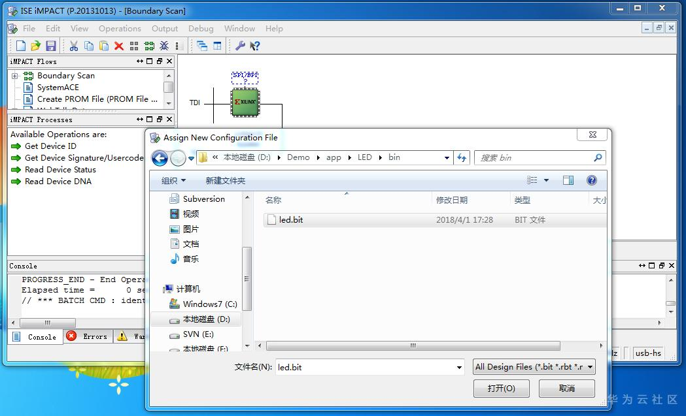
Task: Open the Output menu
Action: click(165, 28)
